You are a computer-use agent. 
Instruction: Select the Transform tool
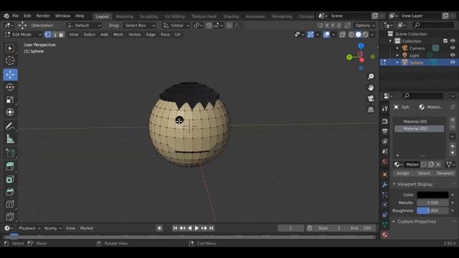[10, 113]
